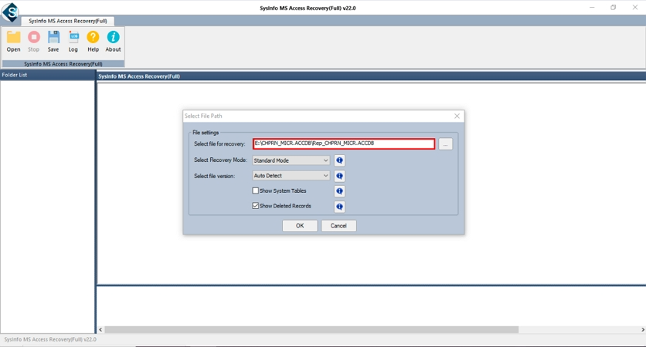Click the Stop toolbar icon

34,38
